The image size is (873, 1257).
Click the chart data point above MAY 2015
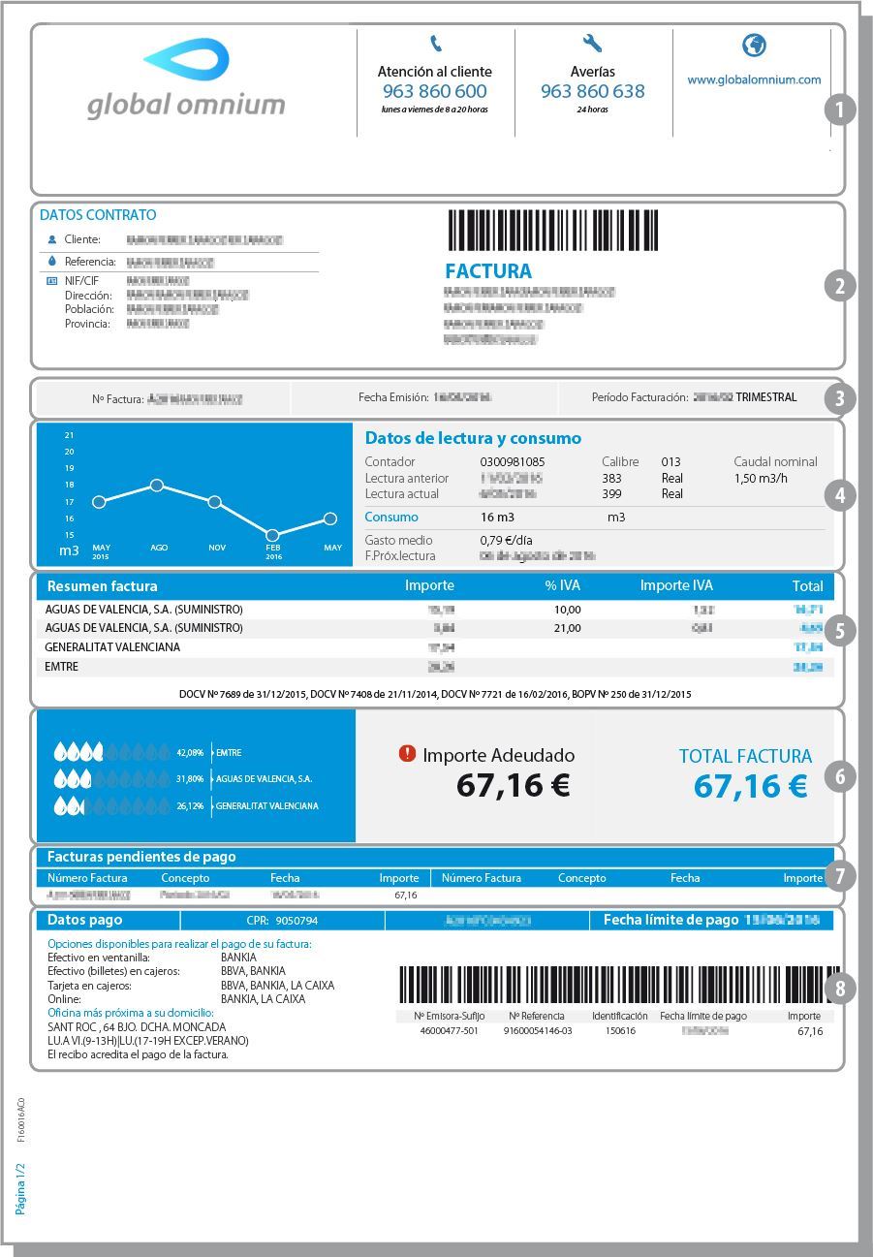point(99,502)
